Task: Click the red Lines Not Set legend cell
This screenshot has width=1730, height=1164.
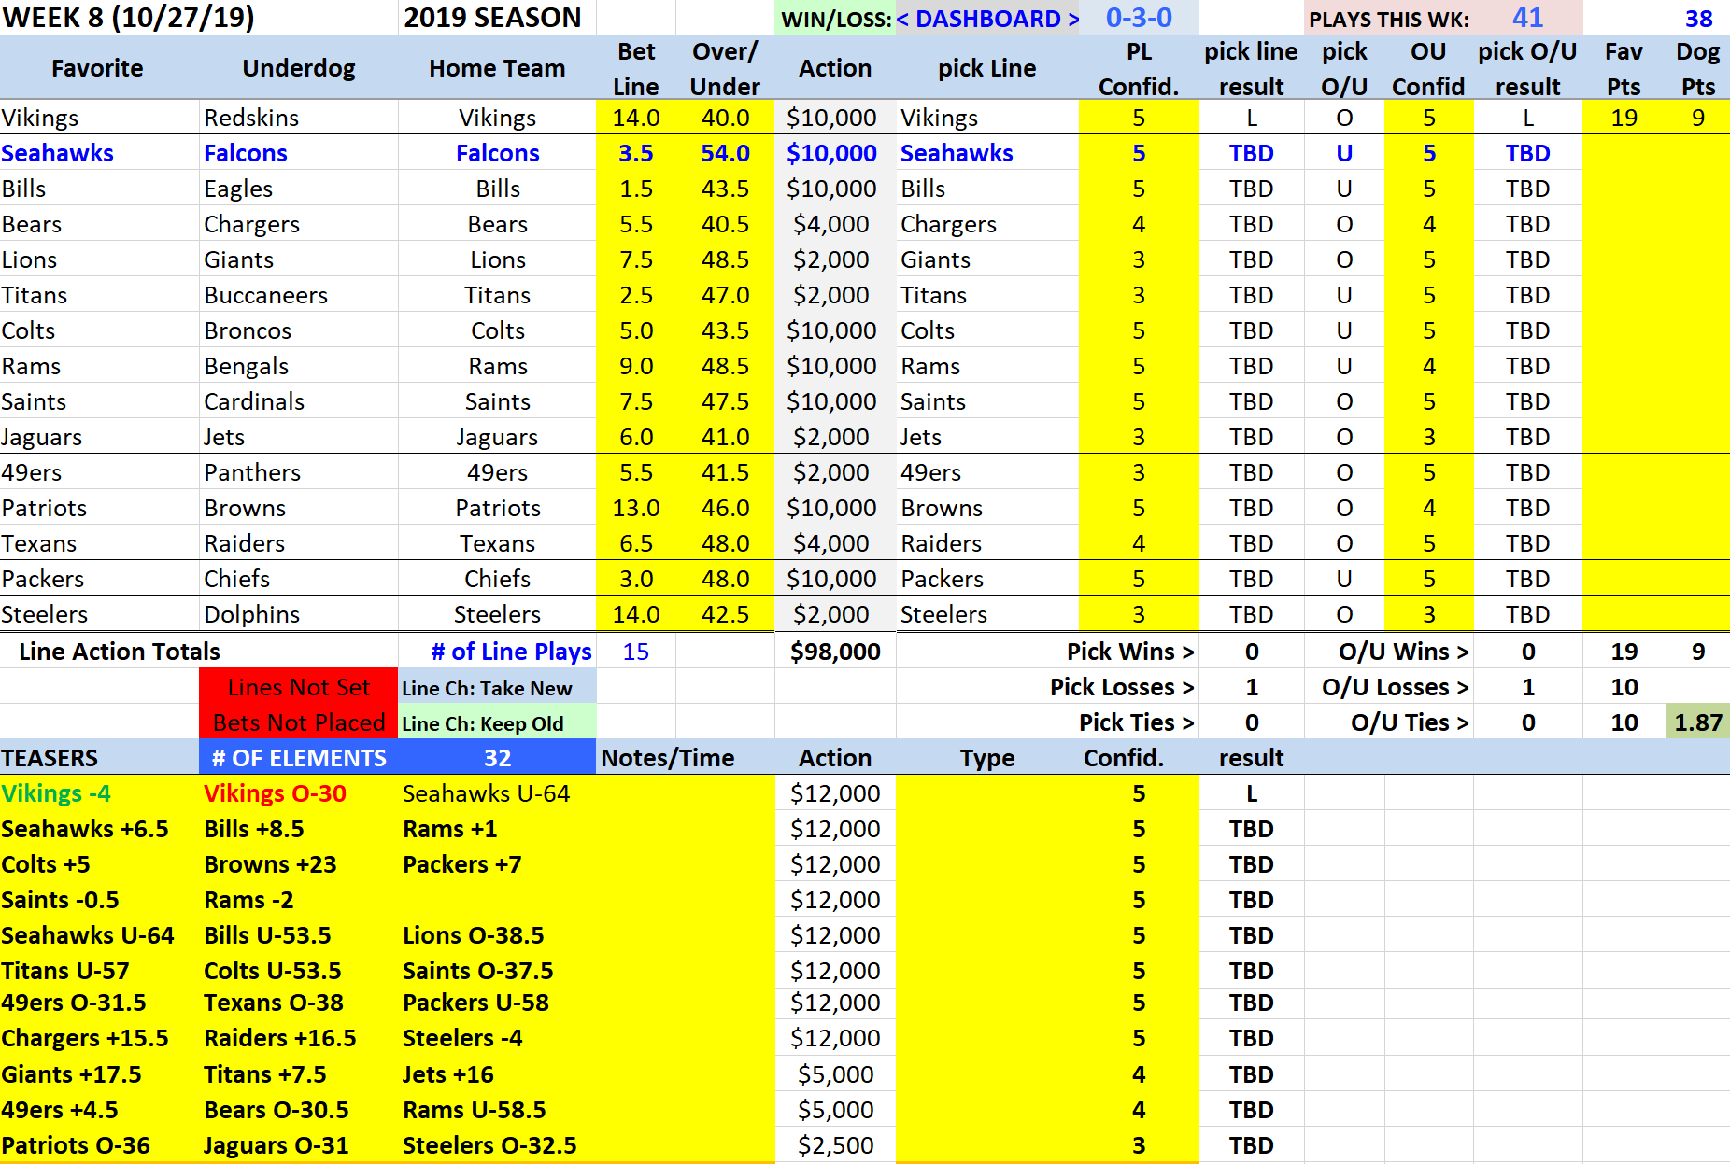Action: click(298, 687)
